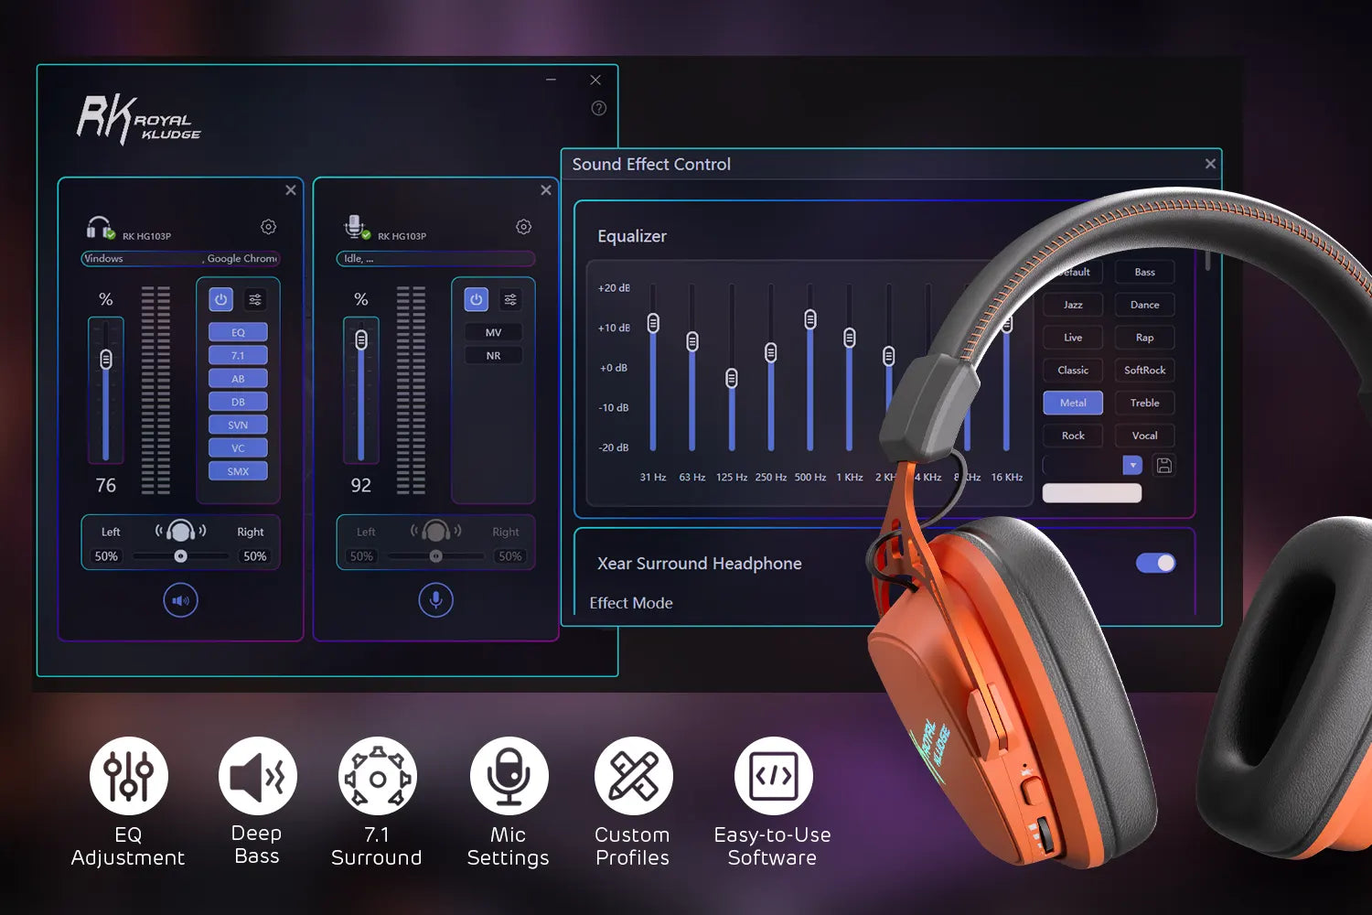Close the headphone device panel
This screenshot has width=1372, height=915.
[291, 190]
